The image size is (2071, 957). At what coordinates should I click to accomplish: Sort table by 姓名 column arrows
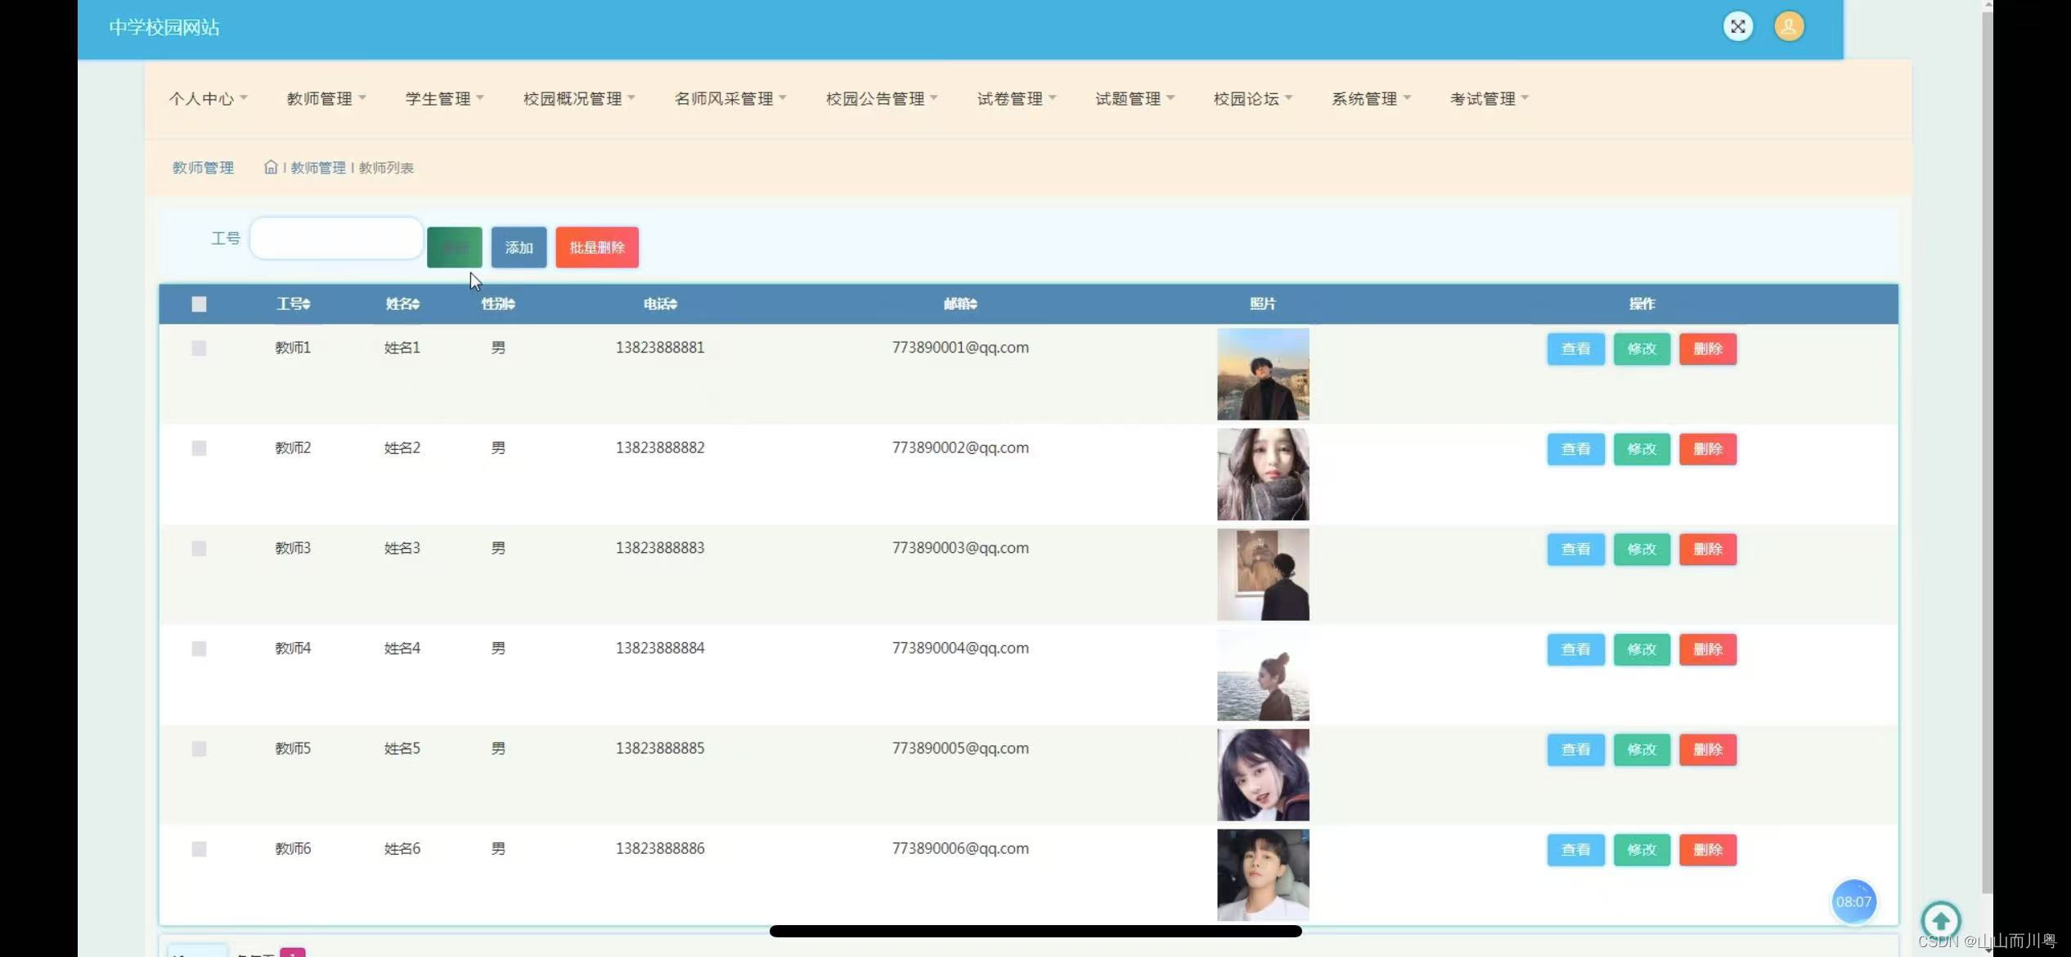point(416,304)
